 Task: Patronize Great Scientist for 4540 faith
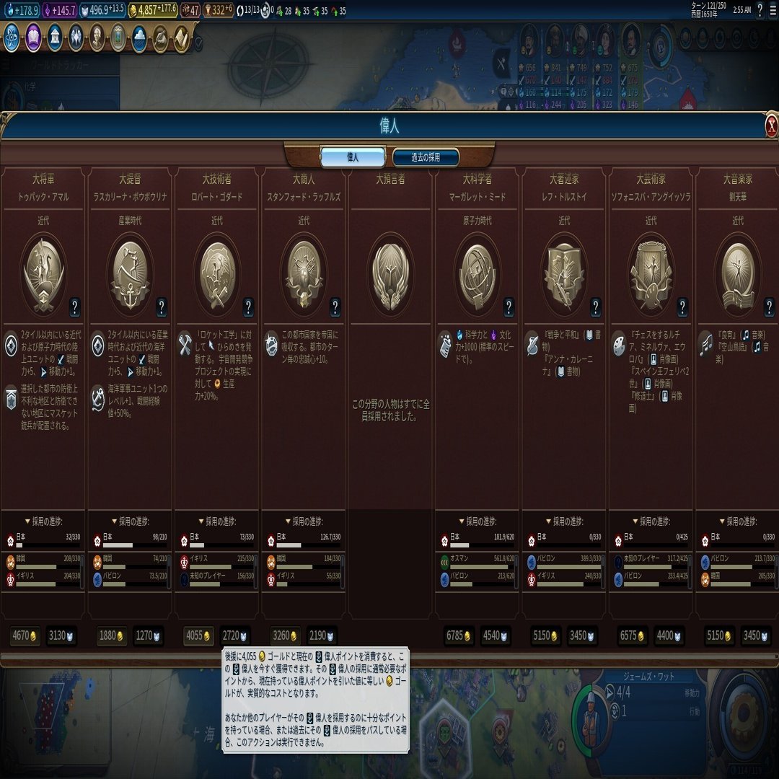(496, 635)
